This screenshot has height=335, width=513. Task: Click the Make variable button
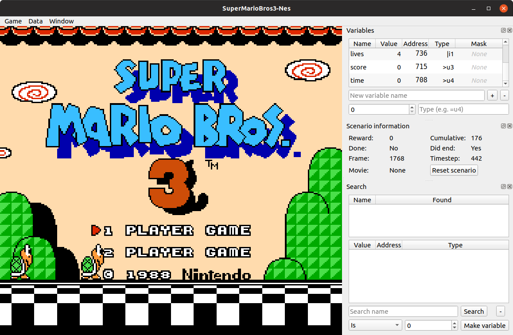[x=485, y=326]
